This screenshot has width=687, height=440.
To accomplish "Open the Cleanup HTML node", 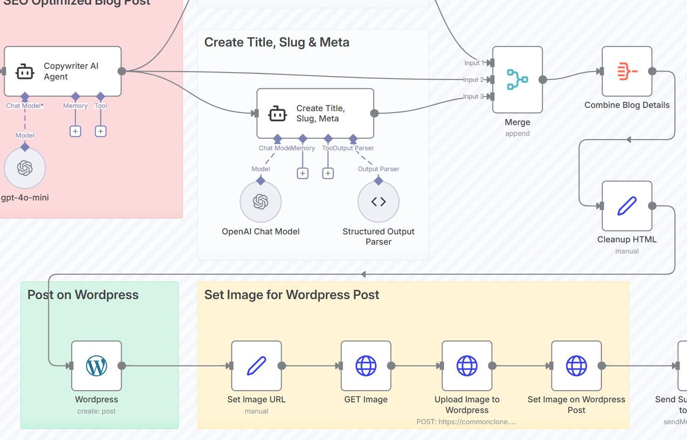I will (x=626, y=206).
